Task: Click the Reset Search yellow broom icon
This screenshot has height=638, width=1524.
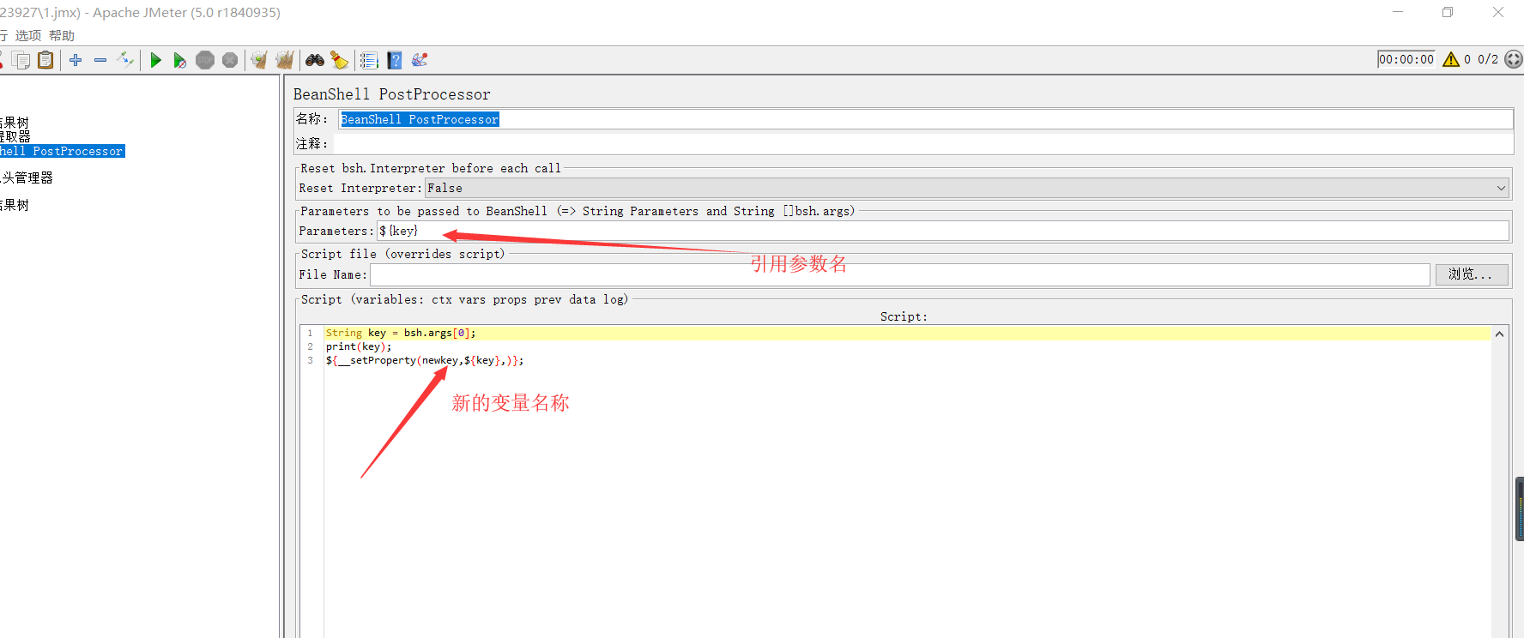Action: click(340, 60)
